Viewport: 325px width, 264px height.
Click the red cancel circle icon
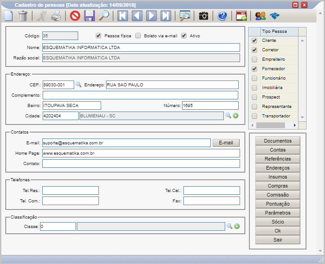click(75, 16)
